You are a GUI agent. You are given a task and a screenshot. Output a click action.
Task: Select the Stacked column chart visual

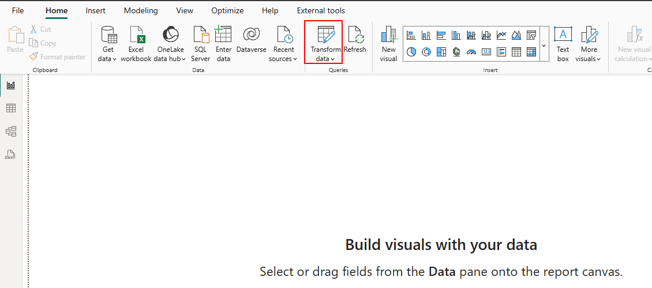pyautogui.click(x=426, y=35)
